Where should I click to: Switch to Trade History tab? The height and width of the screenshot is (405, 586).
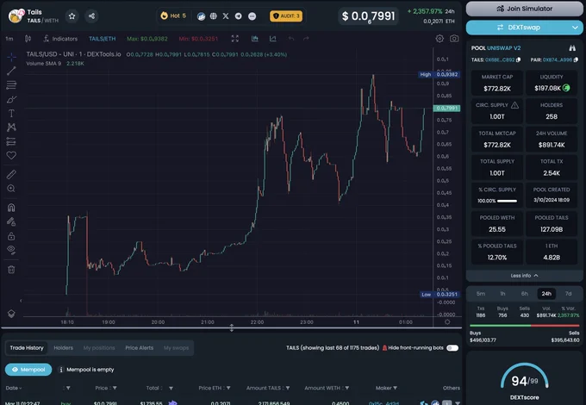coord(27,348)
